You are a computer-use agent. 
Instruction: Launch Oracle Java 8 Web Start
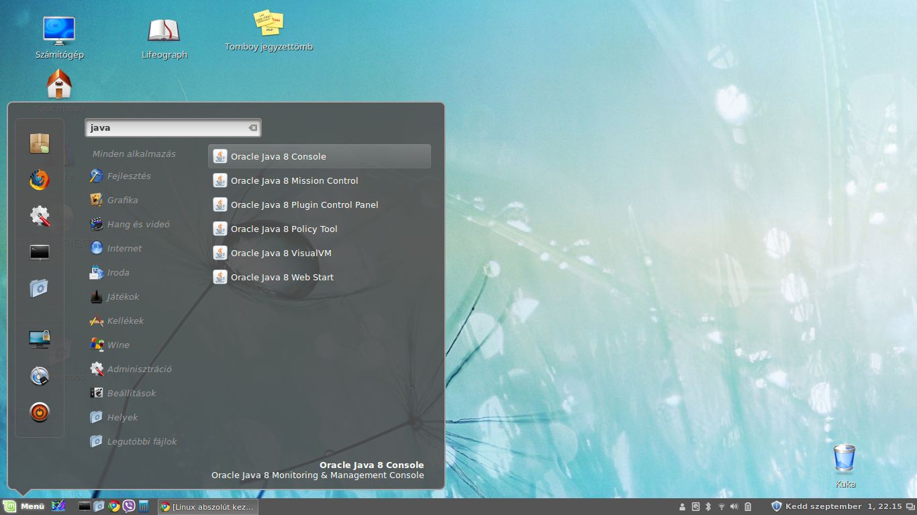click(x=320, y=277)
